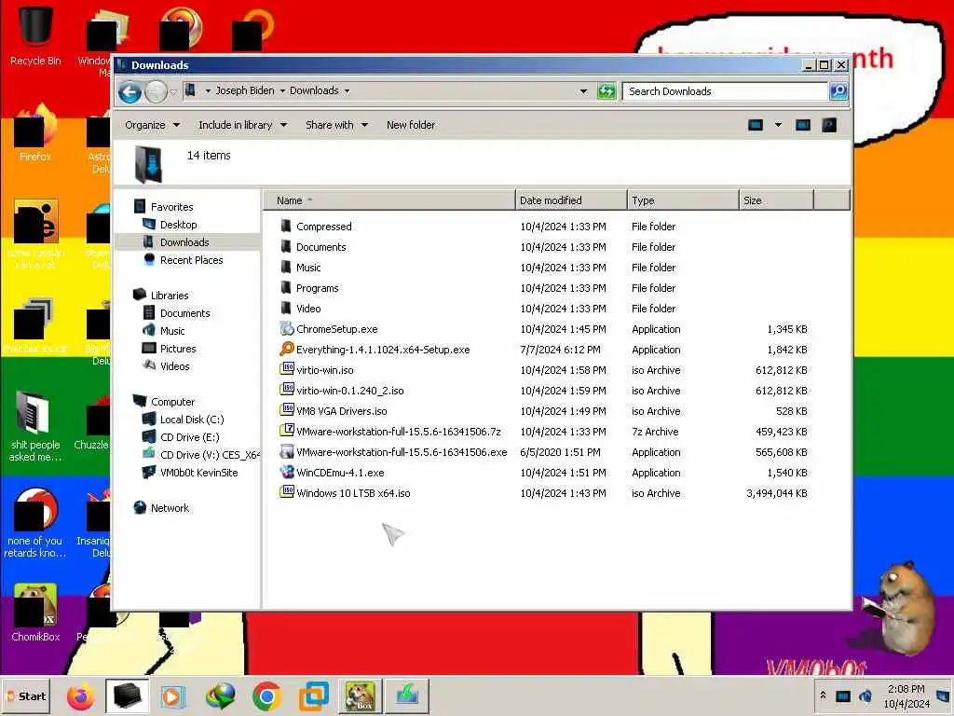Screen dimensions: 954x716
Task: Open the Recycle Bin desktop icon
Action: (35, 35)
